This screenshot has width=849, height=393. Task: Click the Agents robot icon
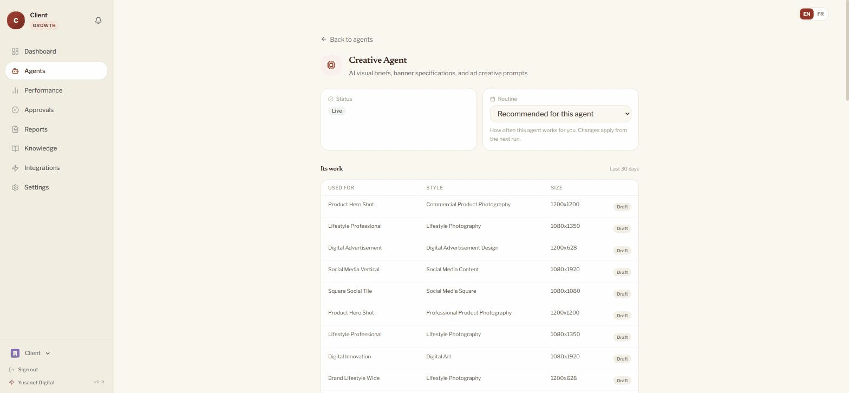[15, 71]
